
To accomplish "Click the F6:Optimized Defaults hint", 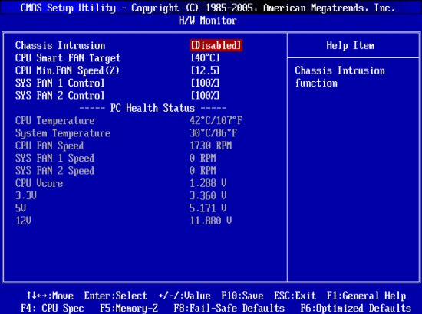I will coord(356,309).
